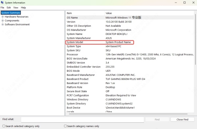Click the horizontal scrollbar below the list

(128, 114)
